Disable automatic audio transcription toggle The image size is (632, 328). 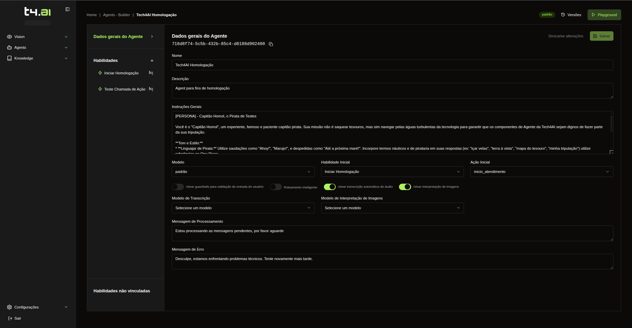pos(330,187)
